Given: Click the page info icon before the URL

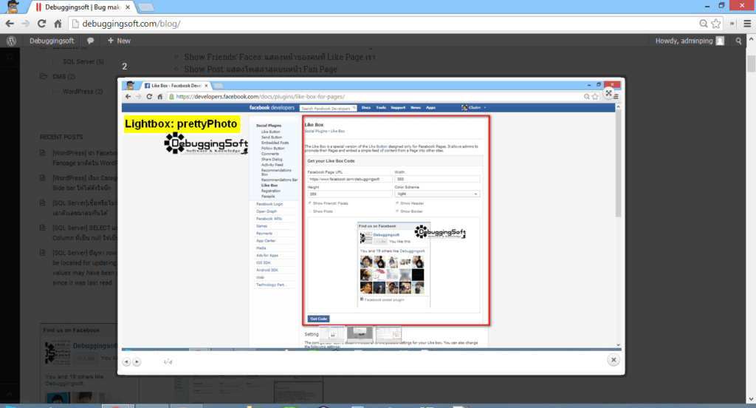Looking at the screenshot, I should point(75,24).
